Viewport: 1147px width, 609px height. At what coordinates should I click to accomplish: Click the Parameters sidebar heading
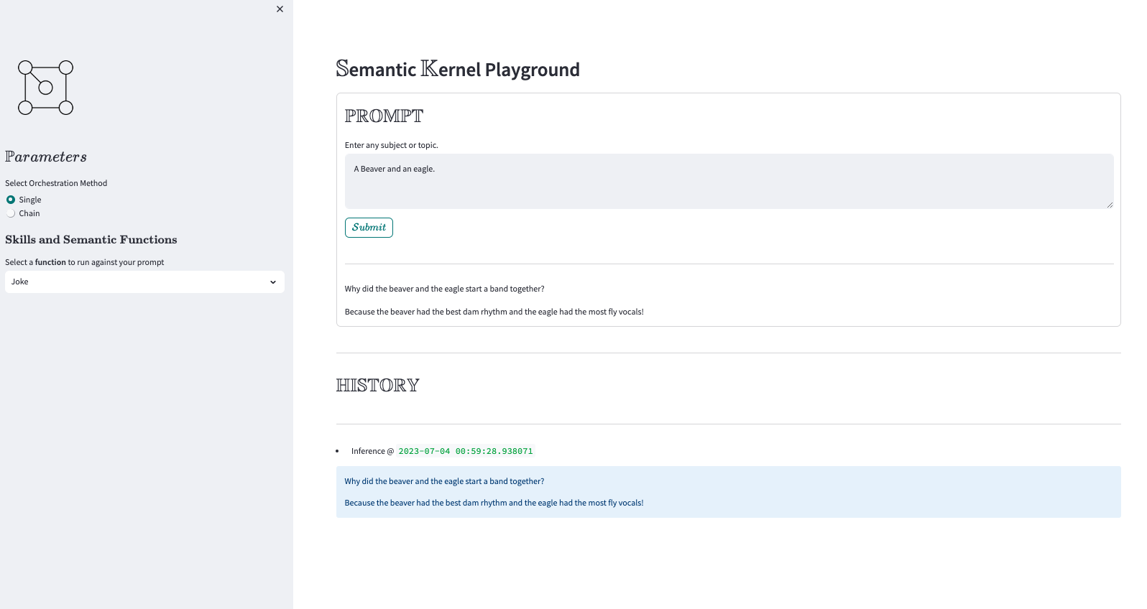point(46,157)
